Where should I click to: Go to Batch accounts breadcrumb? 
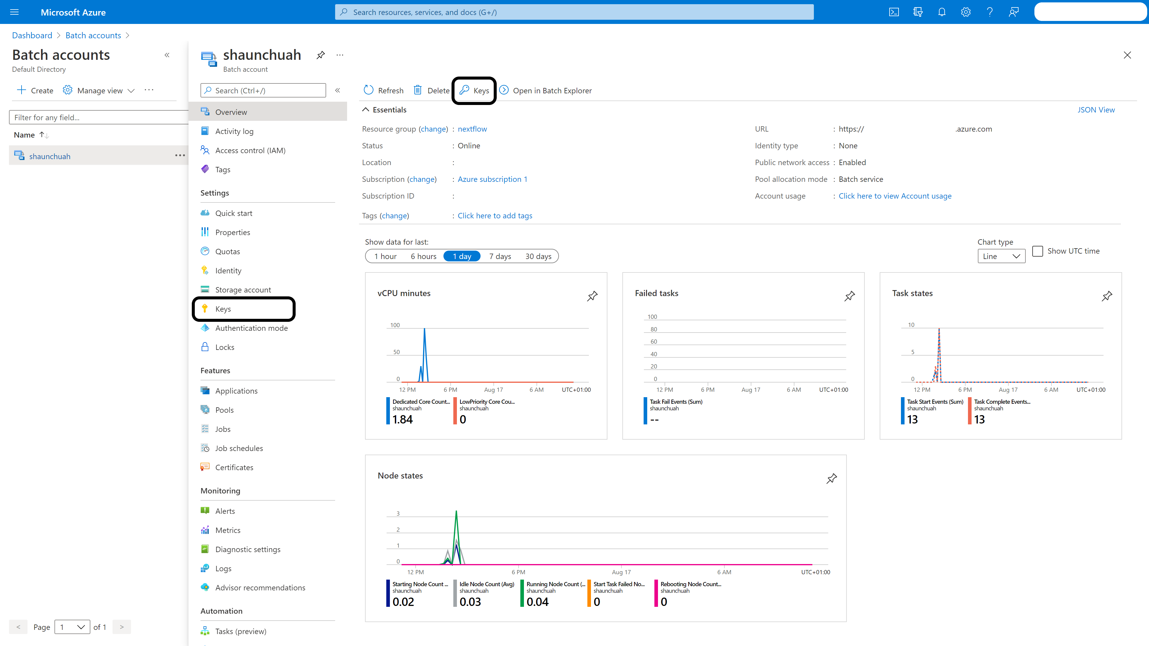click(93, 35)
